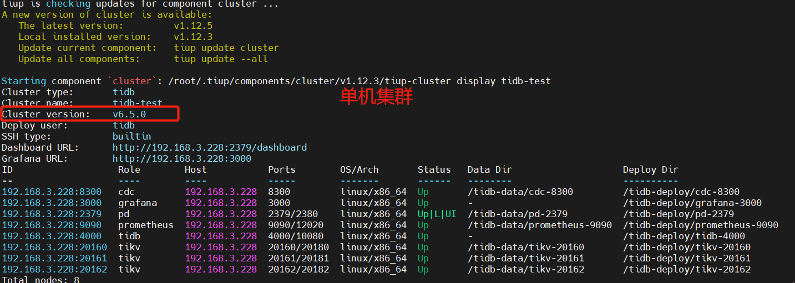795x283 pixels.
Task: Click the Deploy Dir column header
Action: pyautogui.click(x=650, y=169)
